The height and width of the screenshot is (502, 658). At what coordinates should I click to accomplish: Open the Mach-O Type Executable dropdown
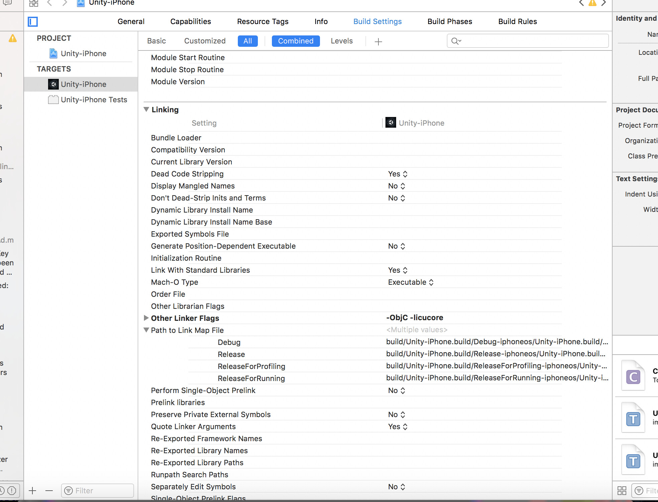click(410, 282)
